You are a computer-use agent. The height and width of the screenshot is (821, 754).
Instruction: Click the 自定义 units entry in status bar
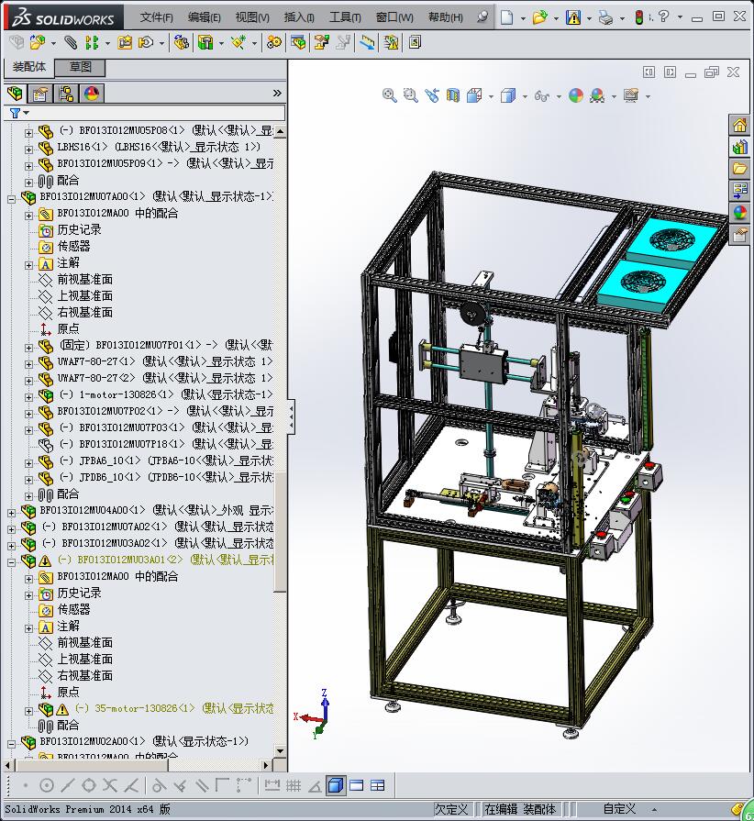619,809
